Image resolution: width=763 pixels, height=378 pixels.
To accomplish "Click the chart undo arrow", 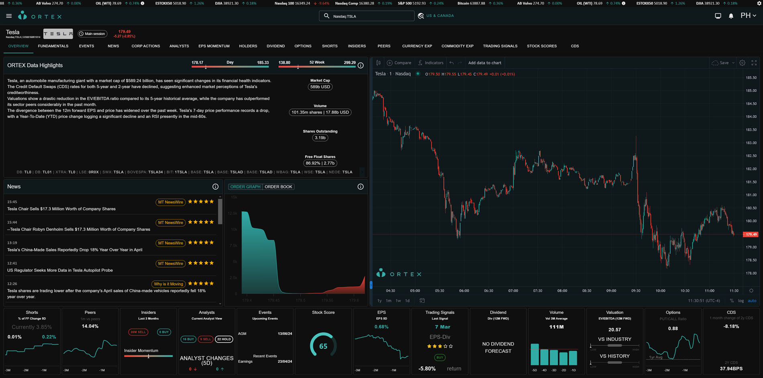I will tap(452, 63).
